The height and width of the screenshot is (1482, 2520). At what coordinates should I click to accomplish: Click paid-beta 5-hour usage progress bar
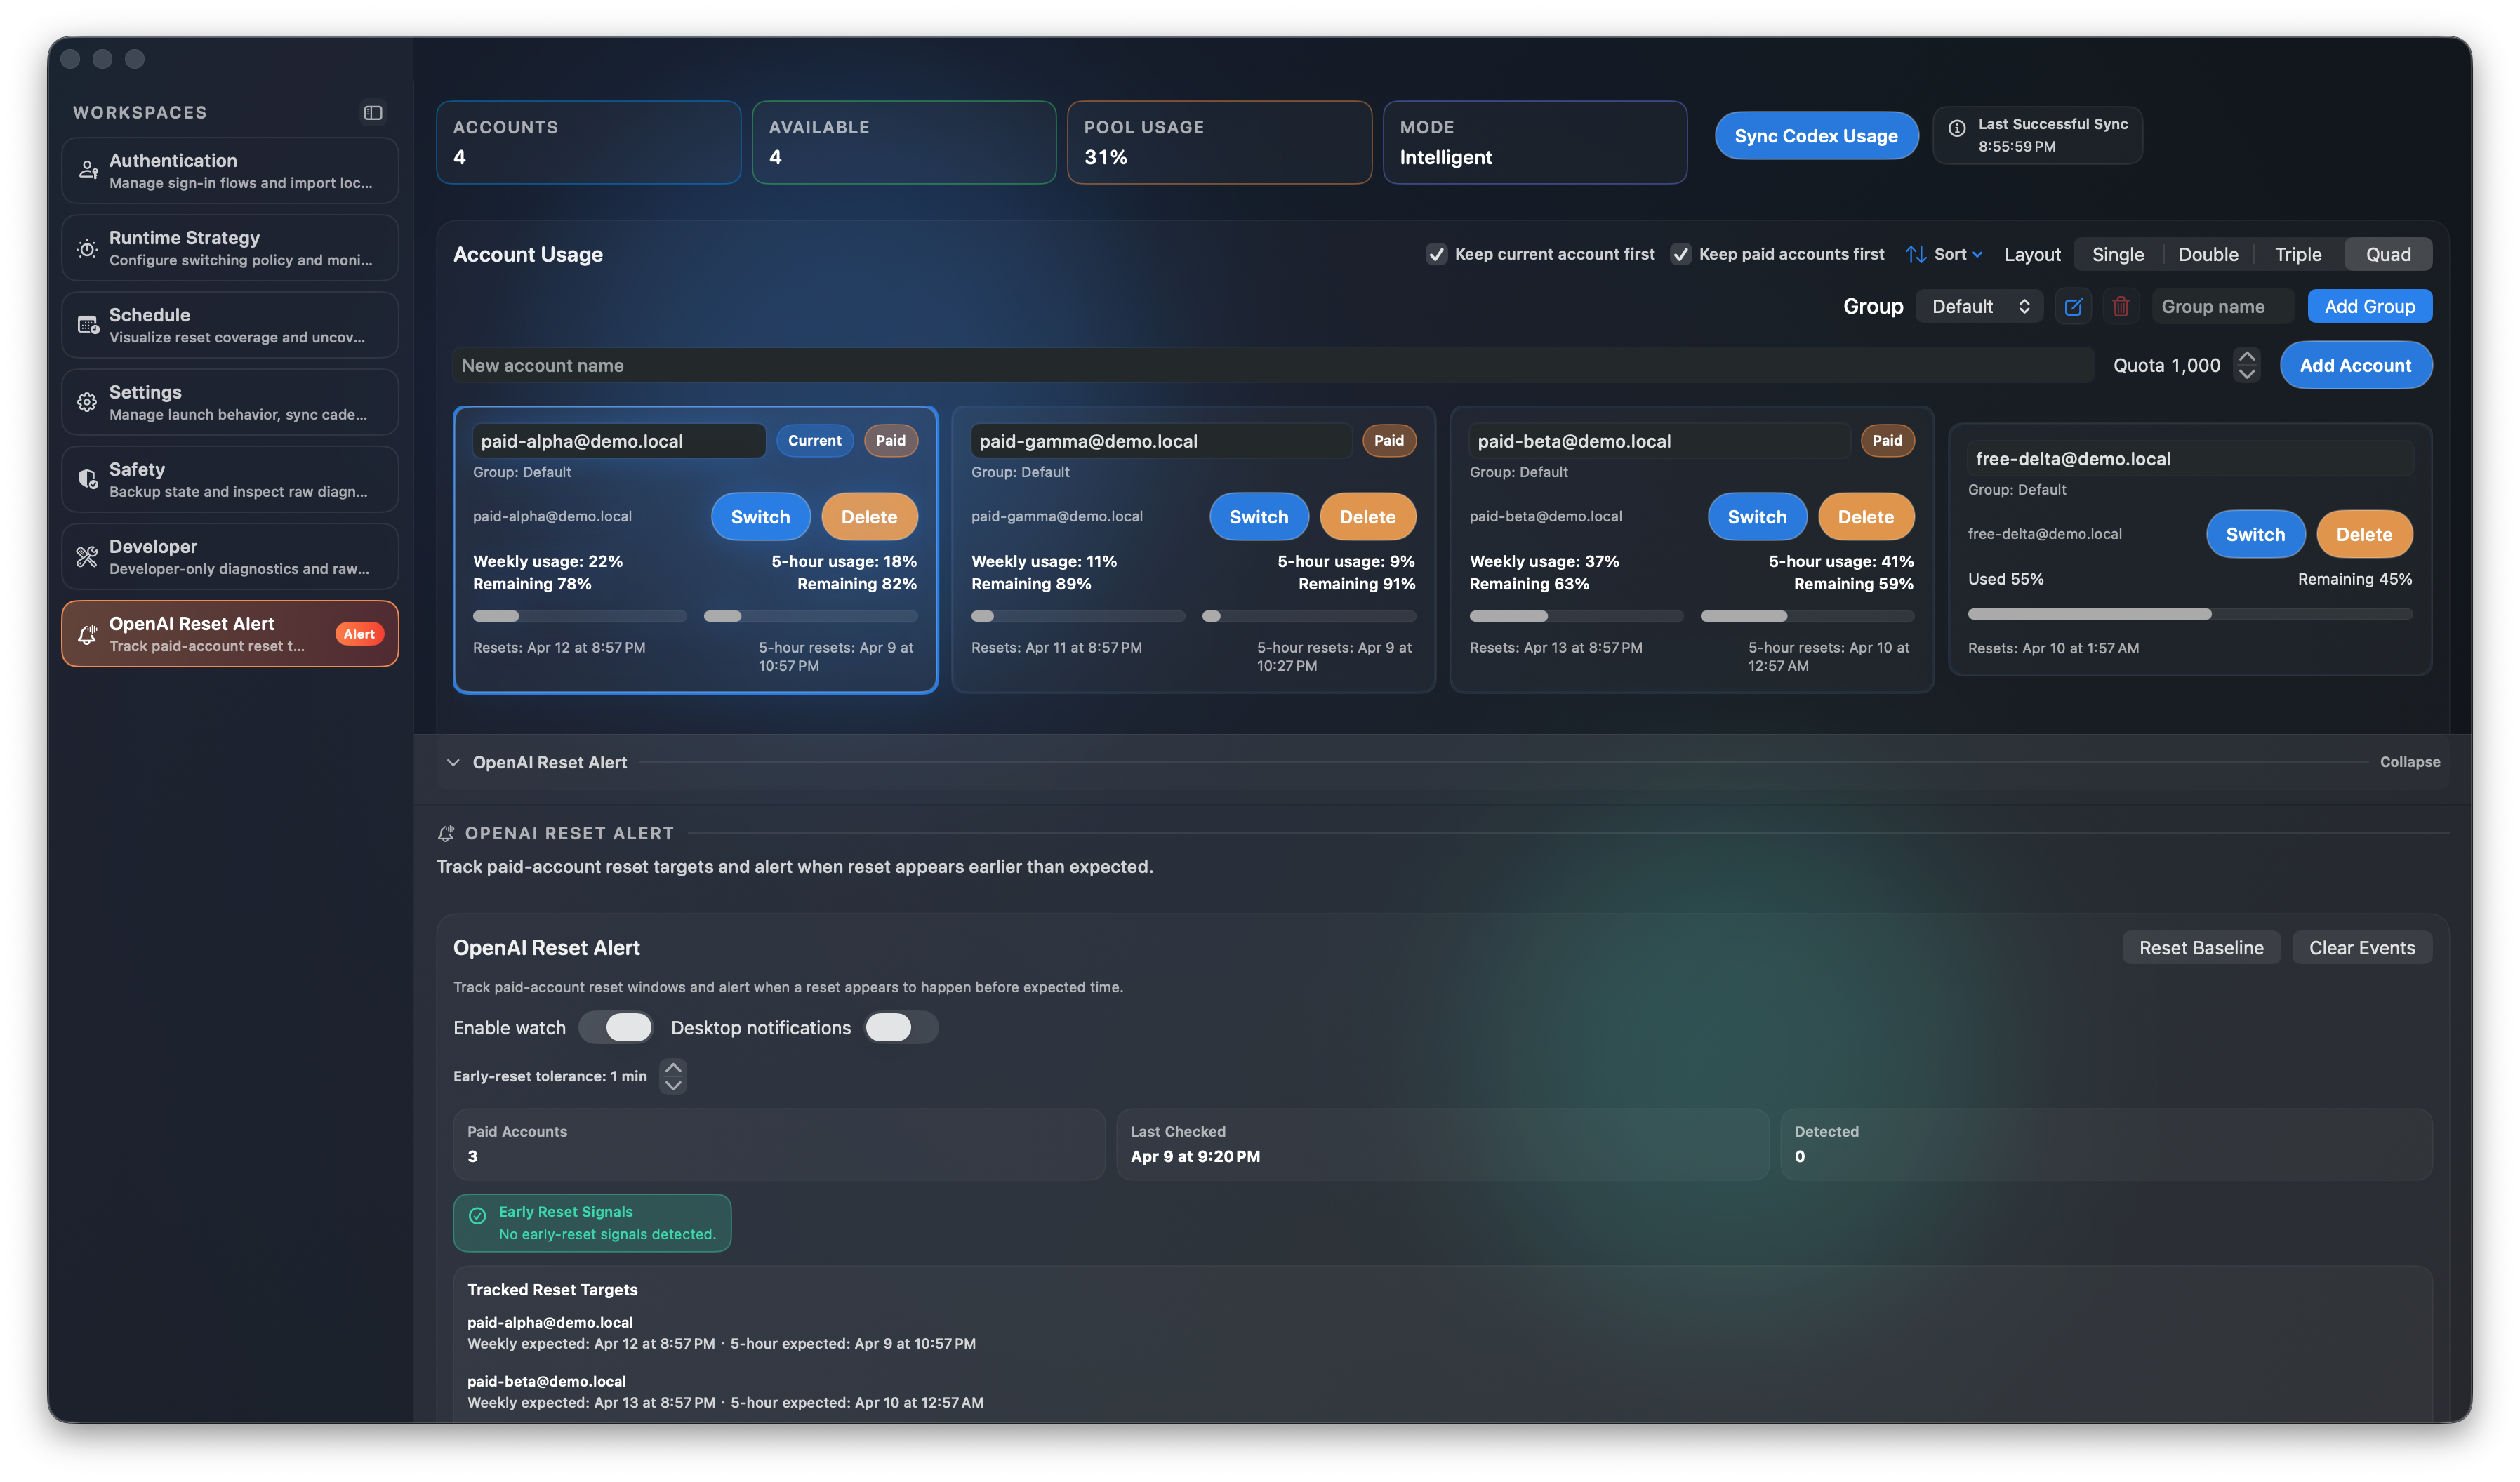1807,617
